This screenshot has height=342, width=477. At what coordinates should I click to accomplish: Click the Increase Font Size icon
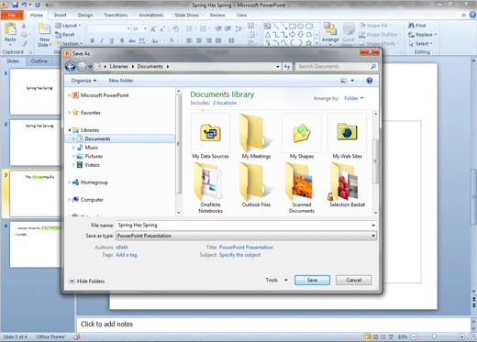153,28
